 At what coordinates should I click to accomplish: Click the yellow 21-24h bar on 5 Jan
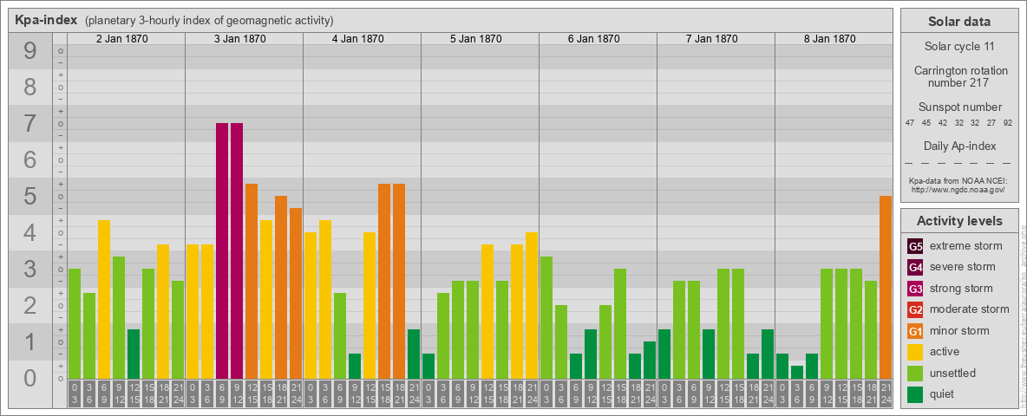531,305
